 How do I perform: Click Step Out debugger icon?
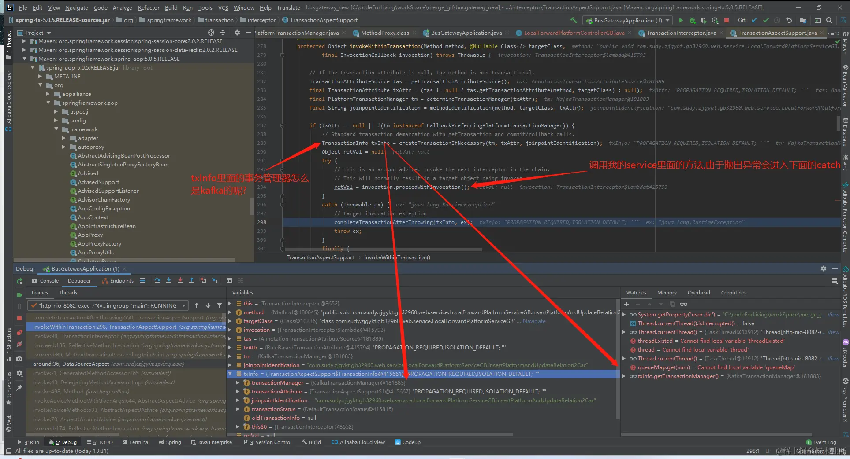192,281
